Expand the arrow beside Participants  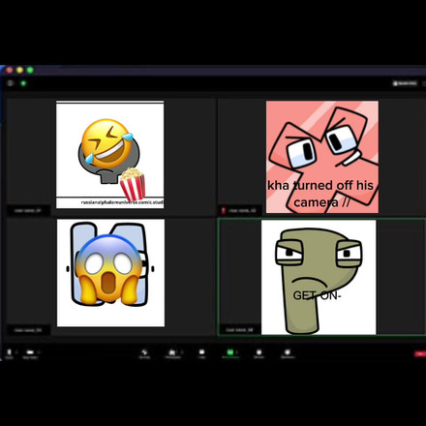182,352
